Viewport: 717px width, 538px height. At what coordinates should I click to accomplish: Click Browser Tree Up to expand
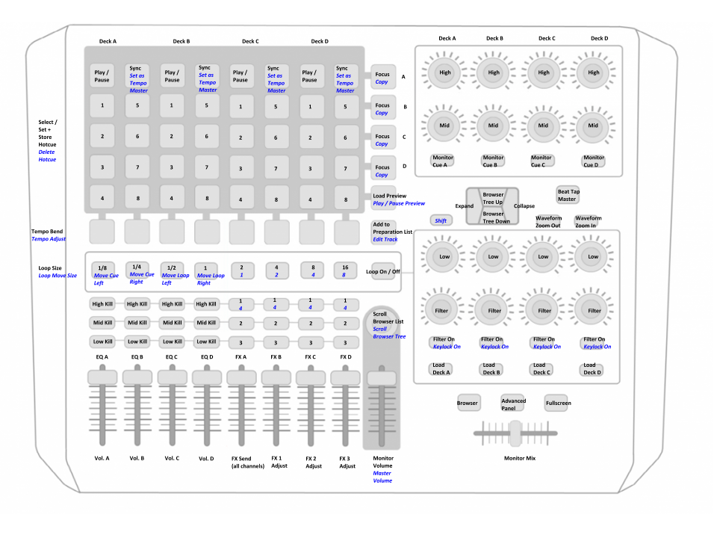(492, 197)
